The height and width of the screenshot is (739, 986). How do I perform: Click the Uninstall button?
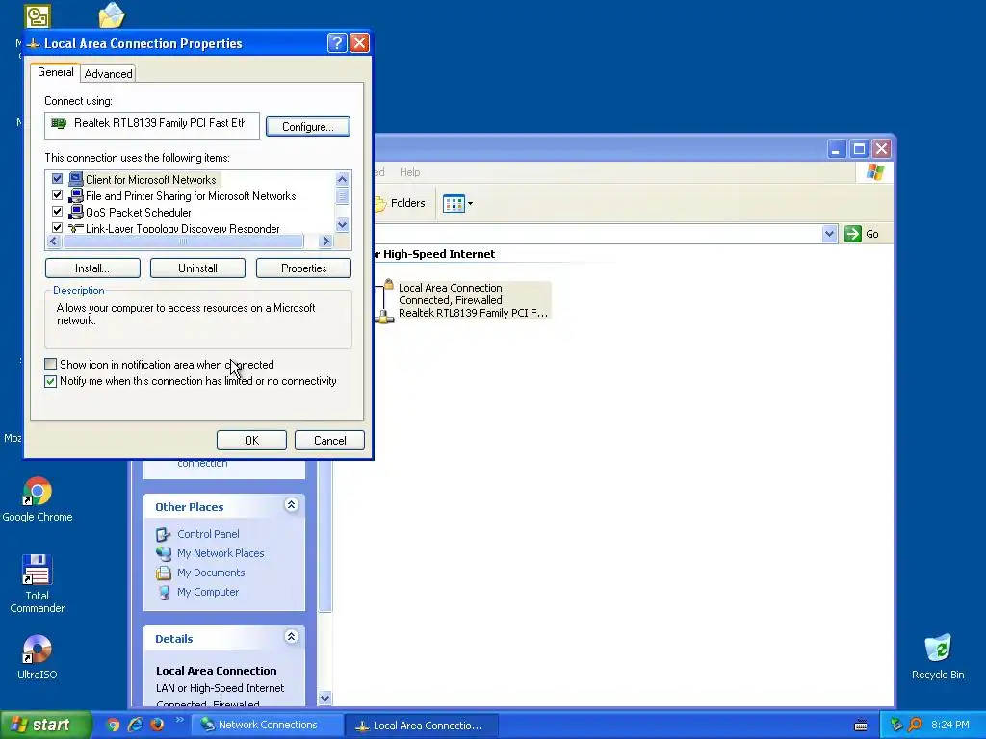197,268
